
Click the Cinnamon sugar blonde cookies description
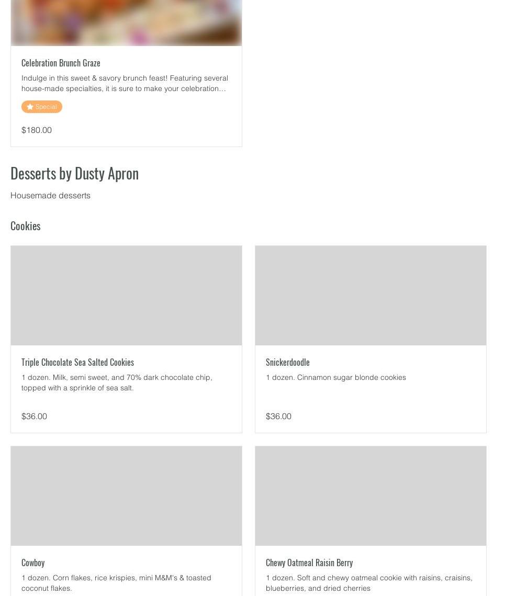[335, 377]
